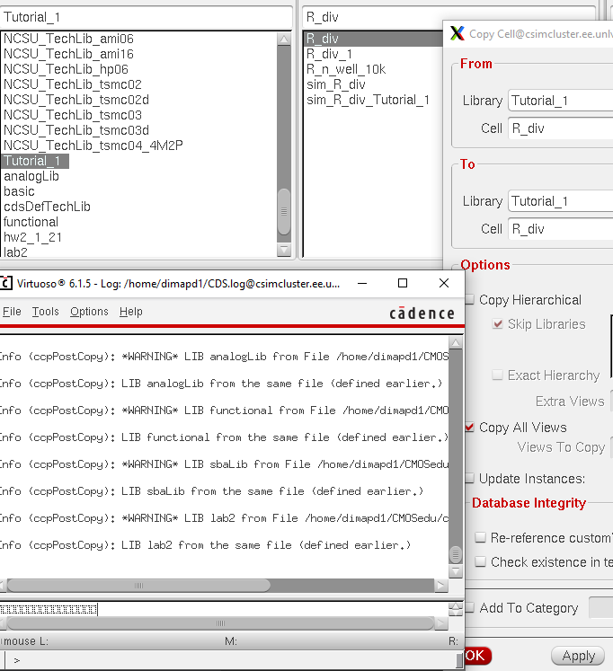This screenshot has height=671, width=613.
Task: Minimize the Virtuoso log window
Action: pyautogui.click(x=363, y=284)
